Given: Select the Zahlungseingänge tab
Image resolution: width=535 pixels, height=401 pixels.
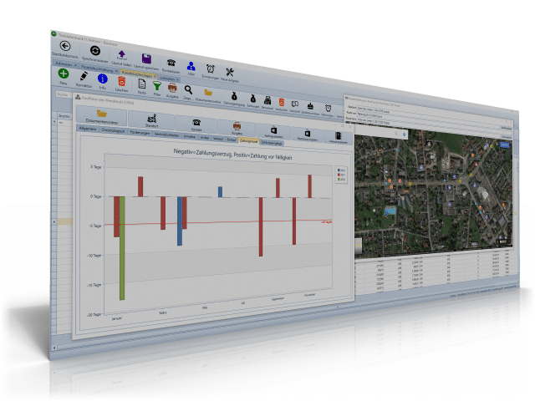Looking at the screenshot, I should point(272,143).
